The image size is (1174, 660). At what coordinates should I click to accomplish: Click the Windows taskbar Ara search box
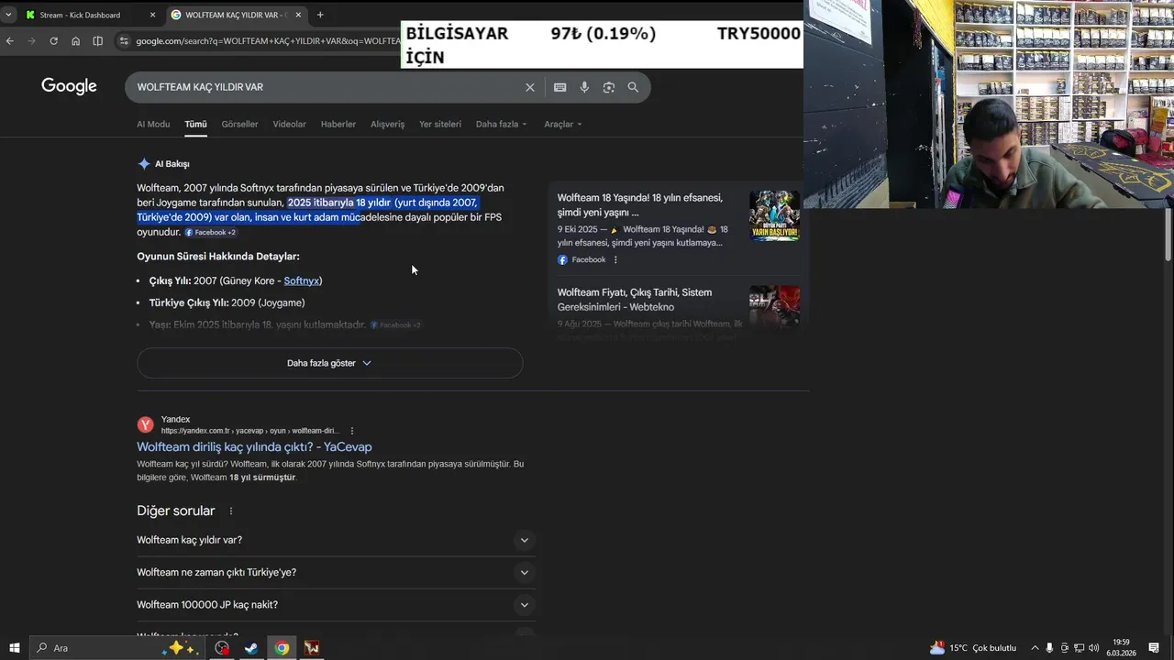[116, 648]
